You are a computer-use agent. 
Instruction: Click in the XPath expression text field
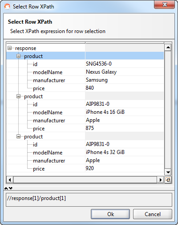point(89,200)
